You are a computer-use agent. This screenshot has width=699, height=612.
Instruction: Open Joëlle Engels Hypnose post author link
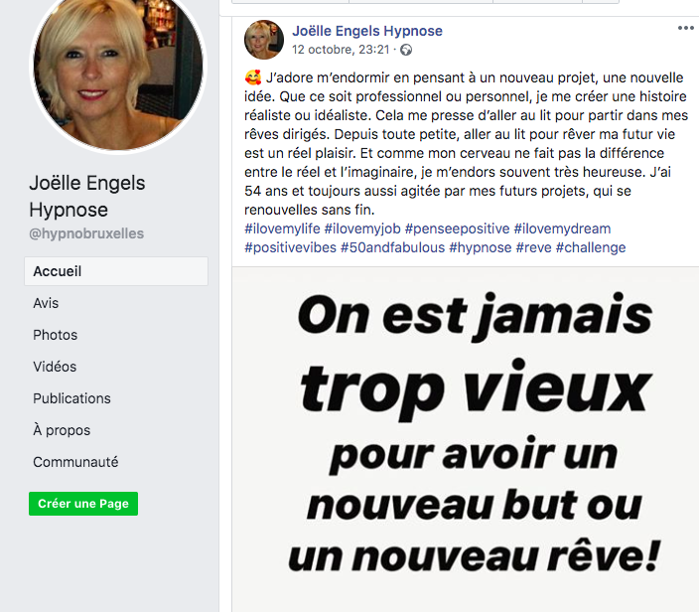point(367,31)
